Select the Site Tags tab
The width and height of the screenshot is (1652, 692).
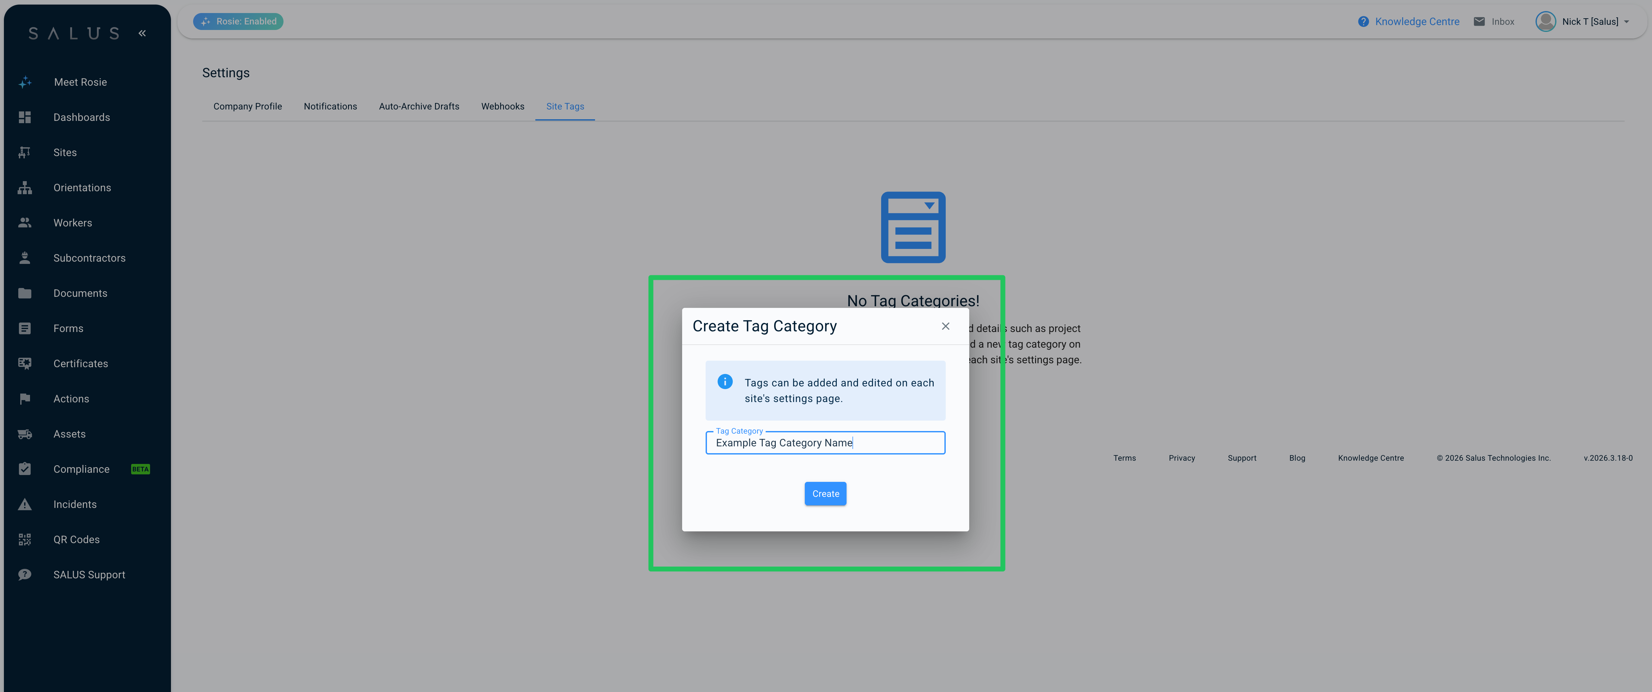[565, 106]
